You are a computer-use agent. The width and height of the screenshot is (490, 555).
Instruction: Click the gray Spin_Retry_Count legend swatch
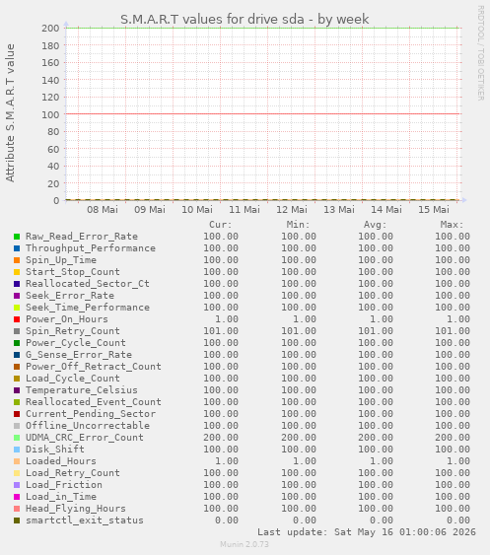coord(17,331)
